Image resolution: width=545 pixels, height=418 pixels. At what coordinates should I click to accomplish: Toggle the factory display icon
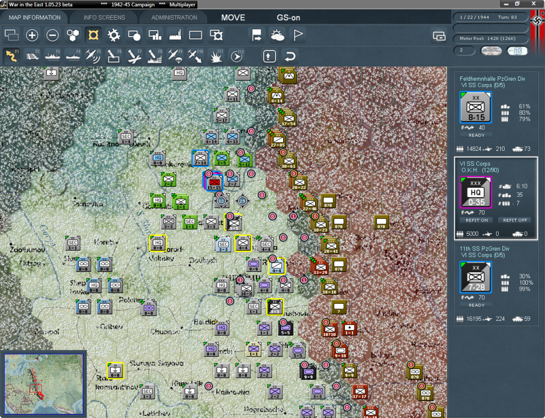tap(175, 35)
